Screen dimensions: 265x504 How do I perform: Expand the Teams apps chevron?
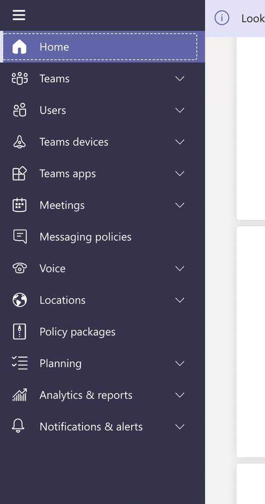[x=180, y=174]
